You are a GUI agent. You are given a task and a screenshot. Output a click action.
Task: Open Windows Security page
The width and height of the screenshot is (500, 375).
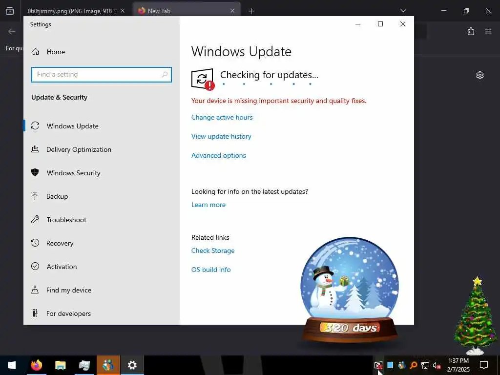pyautogui.click(x=73, y=173)
